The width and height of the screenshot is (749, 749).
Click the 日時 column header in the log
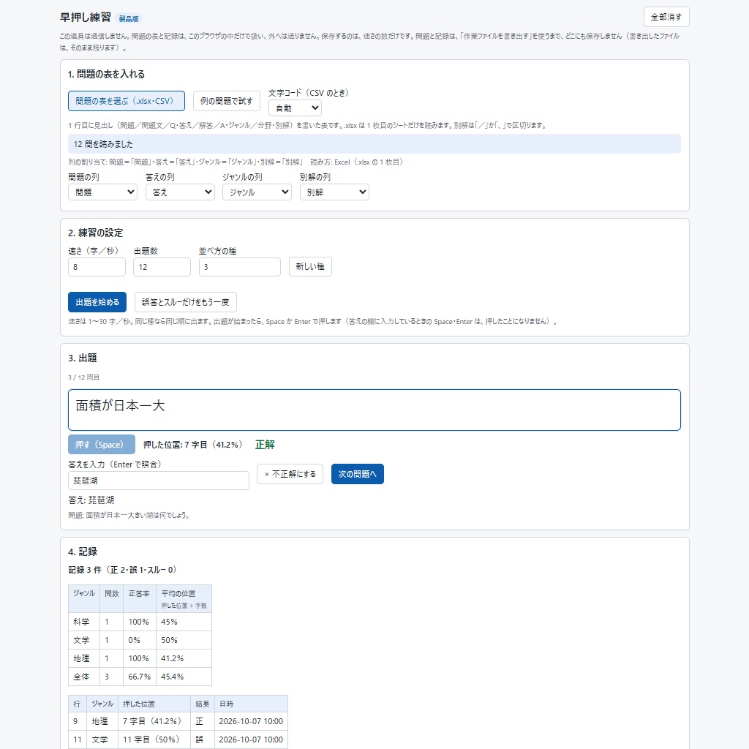tap(252, 704)
